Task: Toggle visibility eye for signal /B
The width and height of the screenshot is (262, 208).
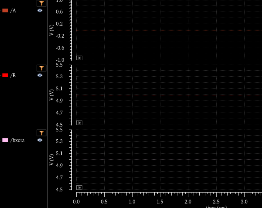Action: 40,75
